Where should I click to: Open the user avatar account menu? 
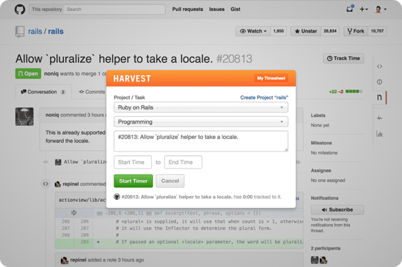point(381,9)
